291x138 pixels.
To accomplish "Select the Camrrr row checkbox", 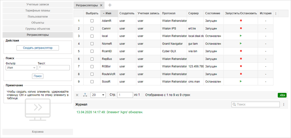I will pyautogui.click(x=92, y=28).
